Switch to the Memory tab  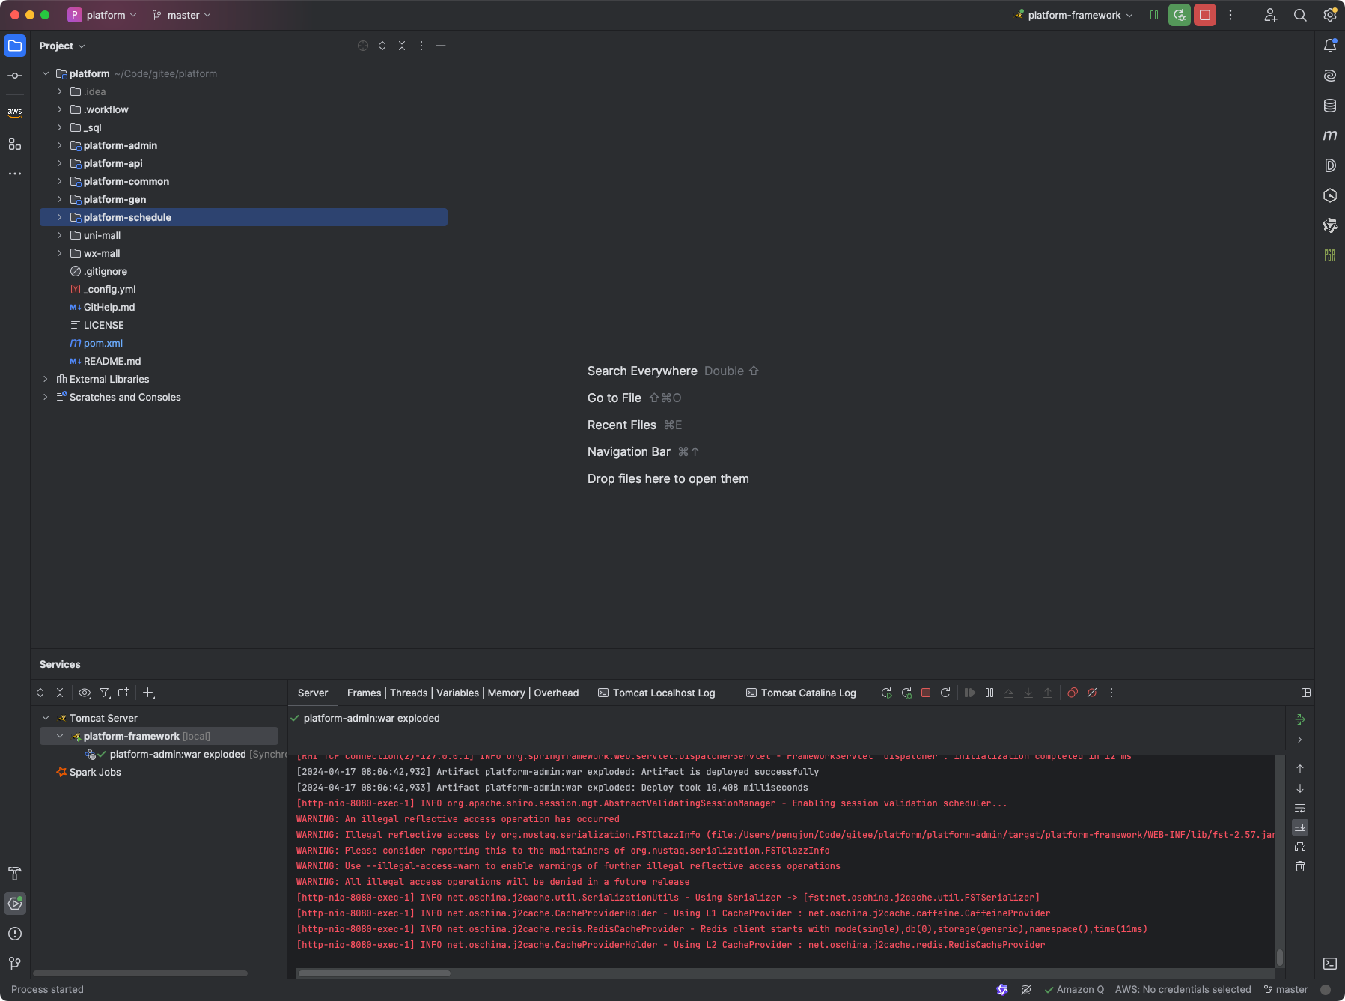(x=506, y=693)
